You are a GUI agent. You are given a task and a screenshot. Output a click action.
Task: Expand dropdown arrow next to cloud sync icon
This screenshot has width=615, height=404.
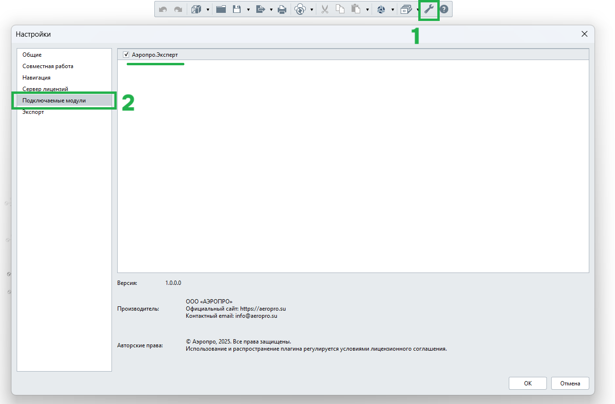(x=312, y=10)
